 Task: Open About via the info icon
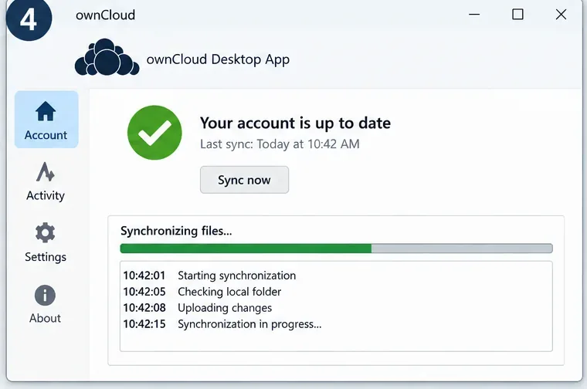46,296
